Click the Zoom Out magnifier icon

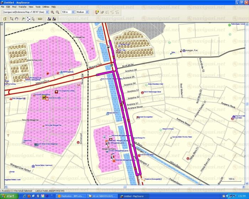pos(57,12)
